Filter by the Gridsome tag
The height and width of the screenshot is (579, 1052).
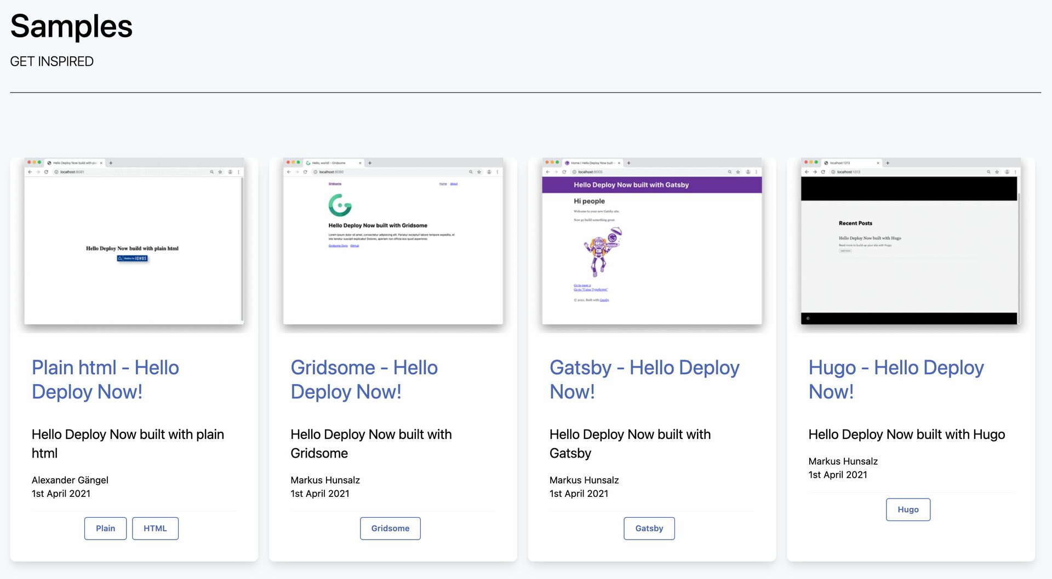click(x=390, y=528)
